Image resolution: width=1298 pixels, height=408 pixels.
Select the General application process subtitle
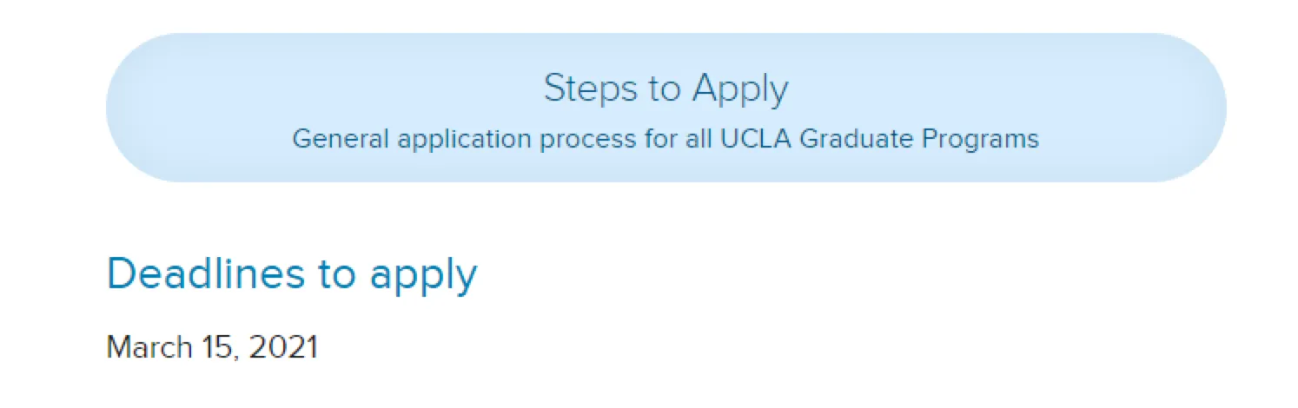tap(666, 139)
